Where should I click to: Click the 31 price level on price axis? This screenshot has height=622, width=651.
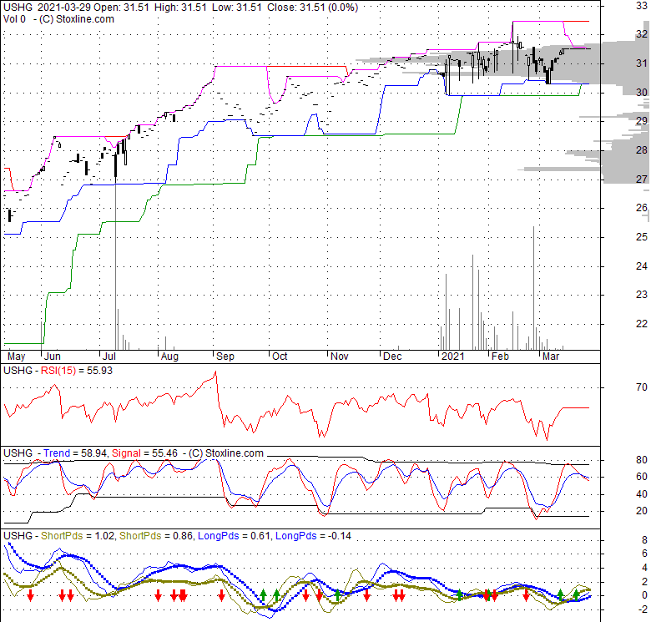642,63
